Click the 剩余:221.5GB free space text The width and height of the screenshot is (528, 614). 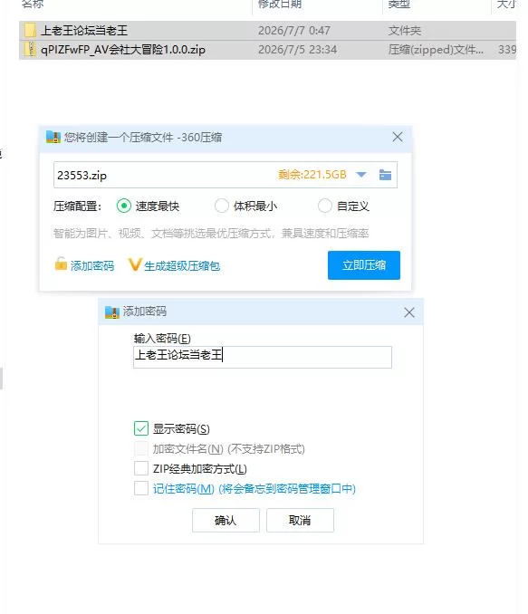[x=312, y=174]
